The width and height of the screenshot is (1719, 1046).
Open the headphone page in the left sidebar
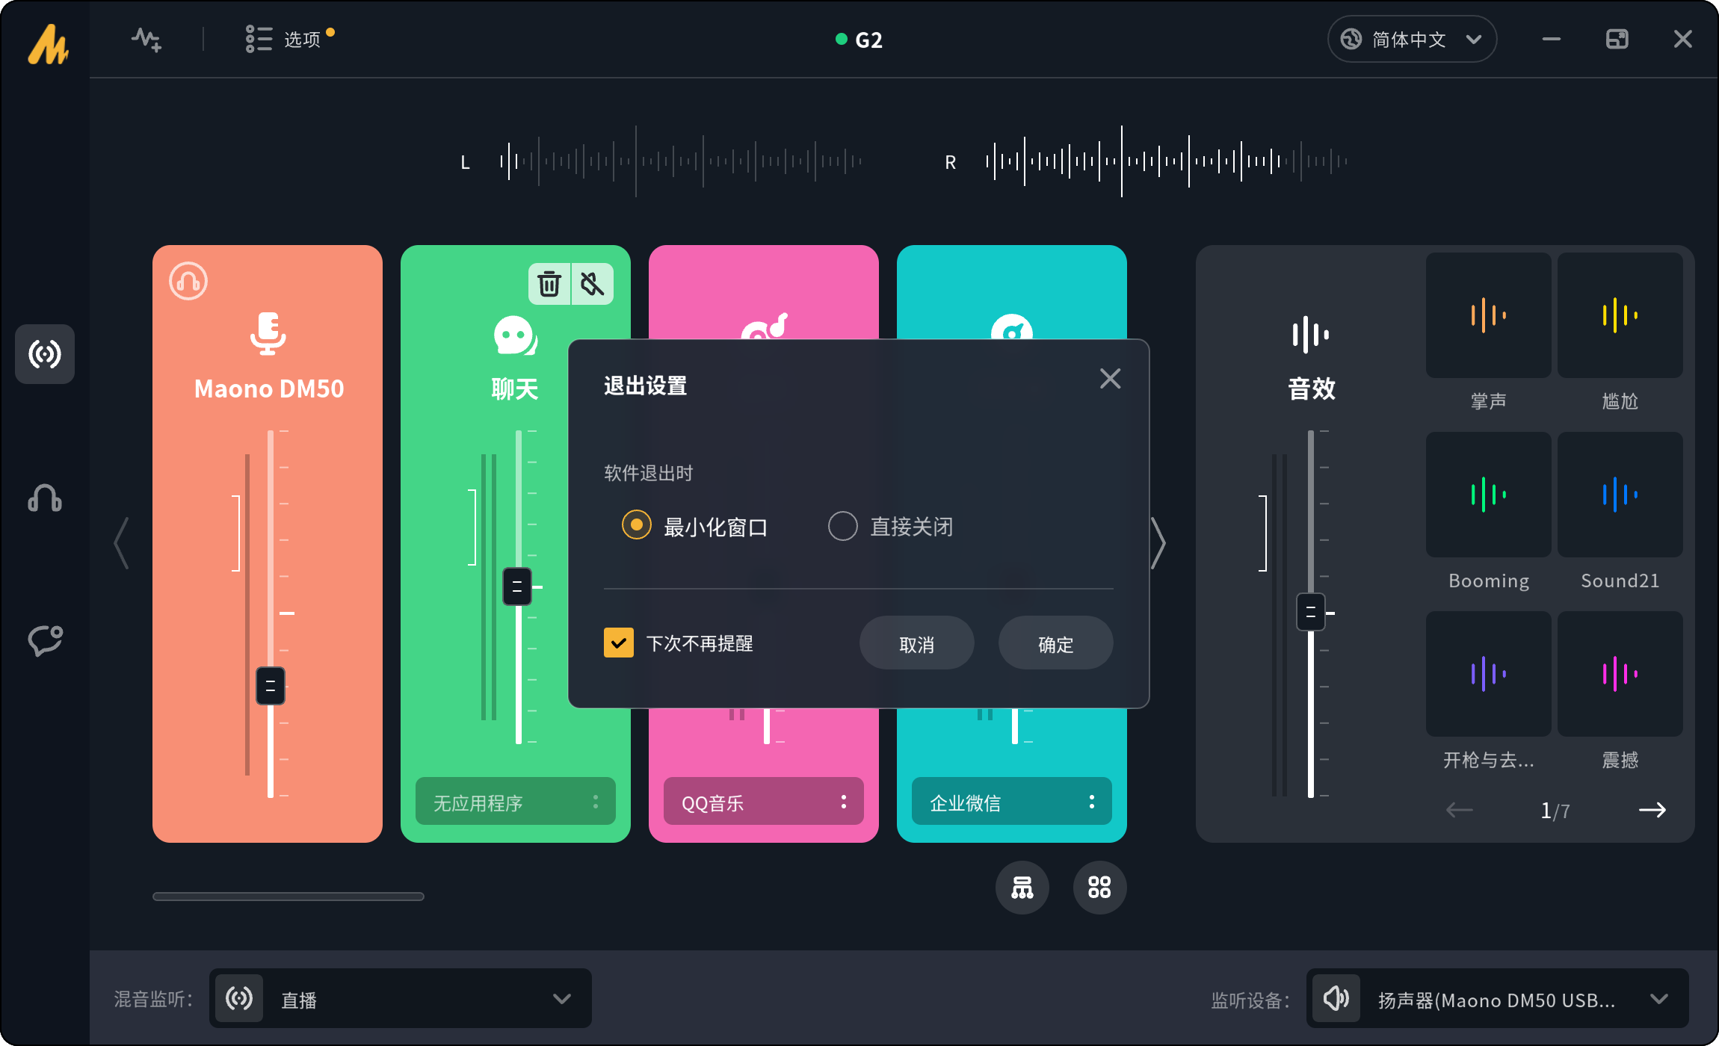[45, 498]
